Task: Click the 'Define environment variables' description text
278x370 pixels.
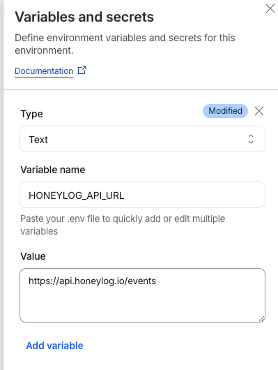Action: (125, 44)
